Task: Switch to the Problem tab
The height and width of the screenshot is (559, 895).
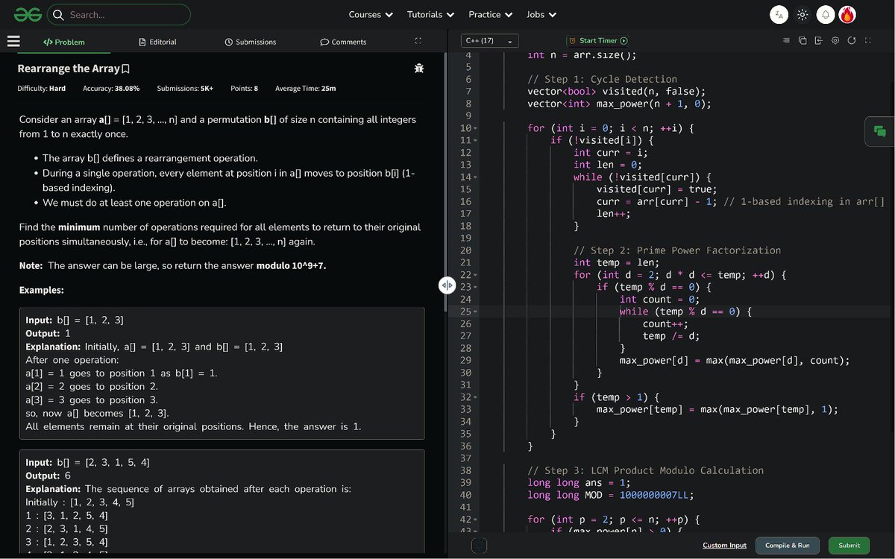Action: click(x=63, y=42)
